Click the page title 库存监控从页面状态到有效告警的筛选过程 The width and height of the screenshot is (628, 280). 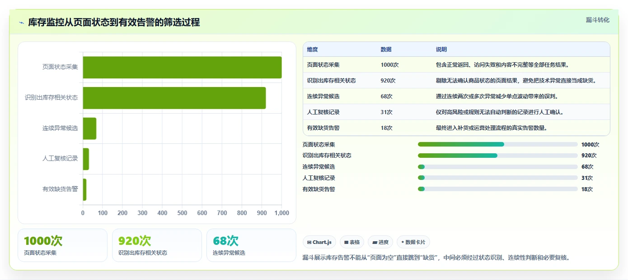[114, 23]
